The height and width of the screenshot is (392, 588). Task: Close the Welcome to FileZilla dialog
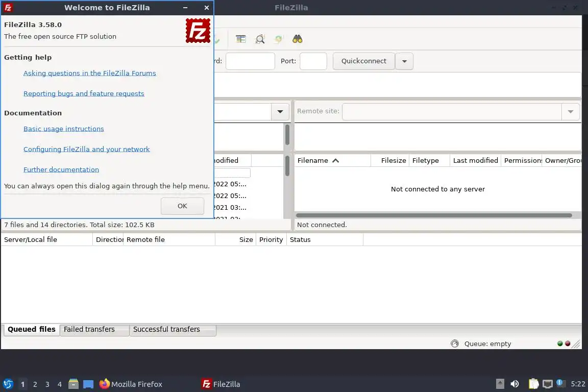tap(207, 8)
